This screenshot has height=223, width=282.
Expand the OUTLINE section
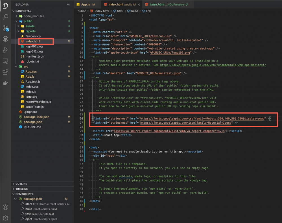pos(21,184)
